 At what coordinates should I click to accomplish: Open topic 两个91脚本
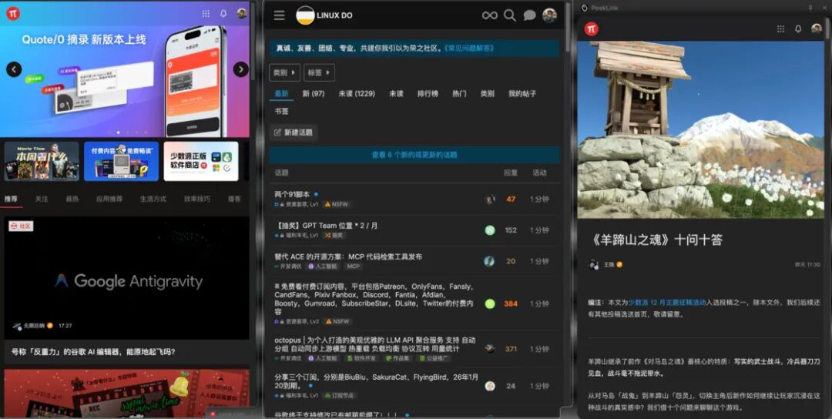pos(292,194)
